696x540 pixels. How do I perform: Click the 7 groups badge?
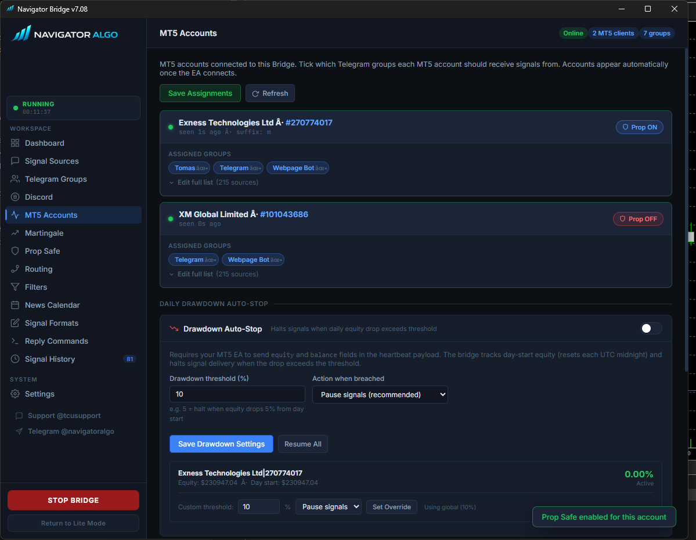click(657, 33)
